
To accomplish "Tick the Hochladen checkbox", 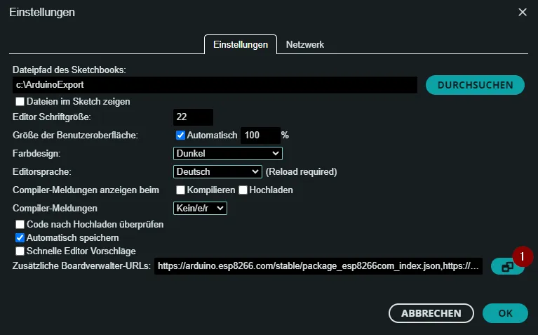I will coord(243,190).
